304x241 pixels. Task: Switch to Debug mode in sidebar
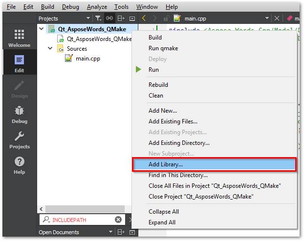pos(19,114)
